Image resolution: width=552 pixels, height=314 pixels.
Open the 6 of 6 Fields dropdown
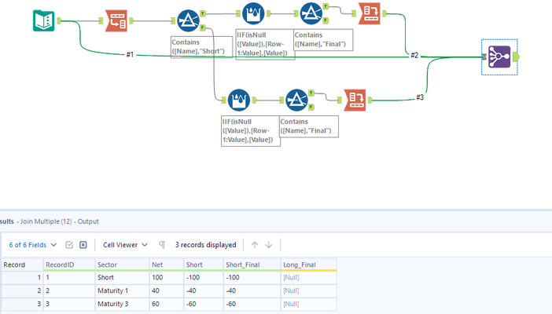[33, 245]
